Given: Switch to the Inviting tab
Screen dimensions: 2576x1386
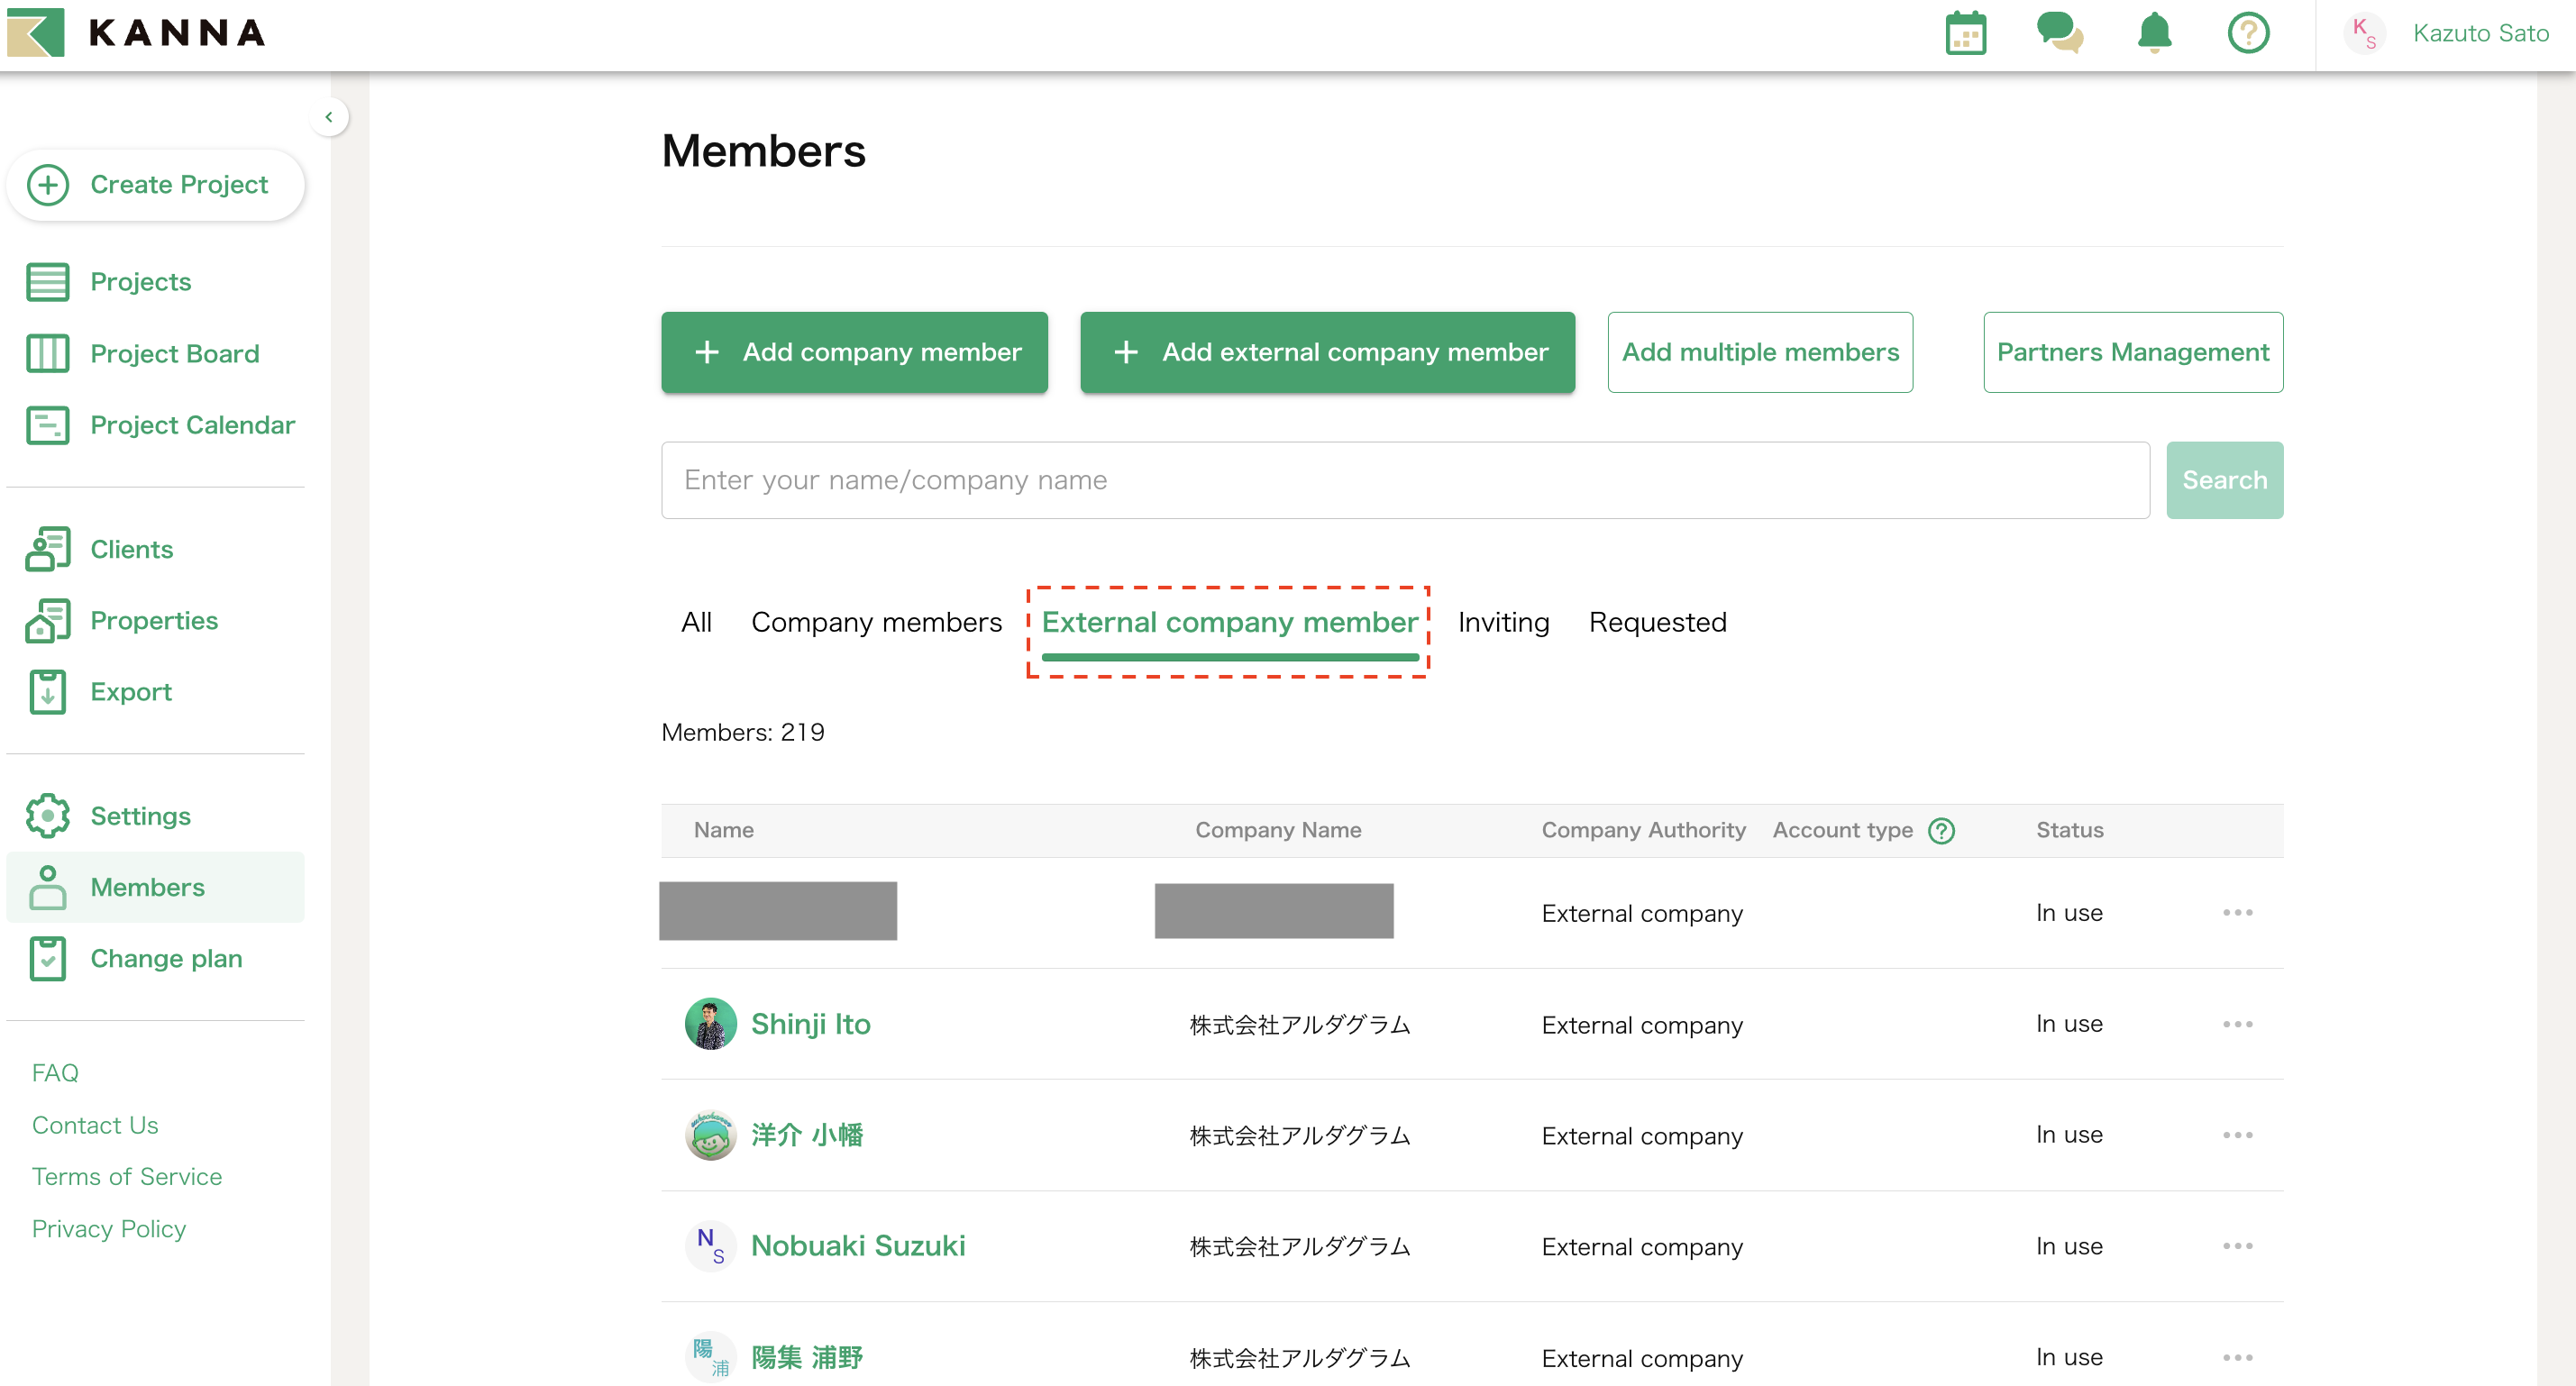Looking at the screenshot, I should point(1503,621).
